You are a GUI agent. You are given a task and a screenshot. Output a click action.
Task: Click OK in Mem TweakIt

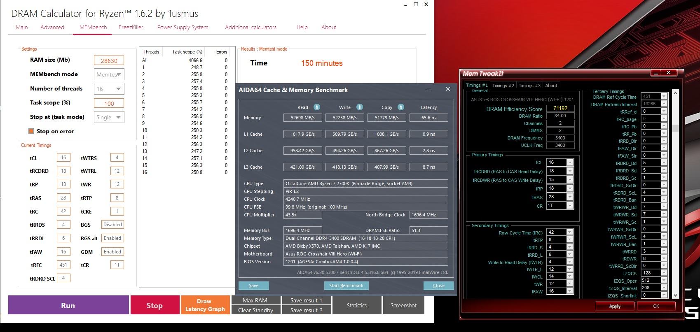(x=656, y=306)
